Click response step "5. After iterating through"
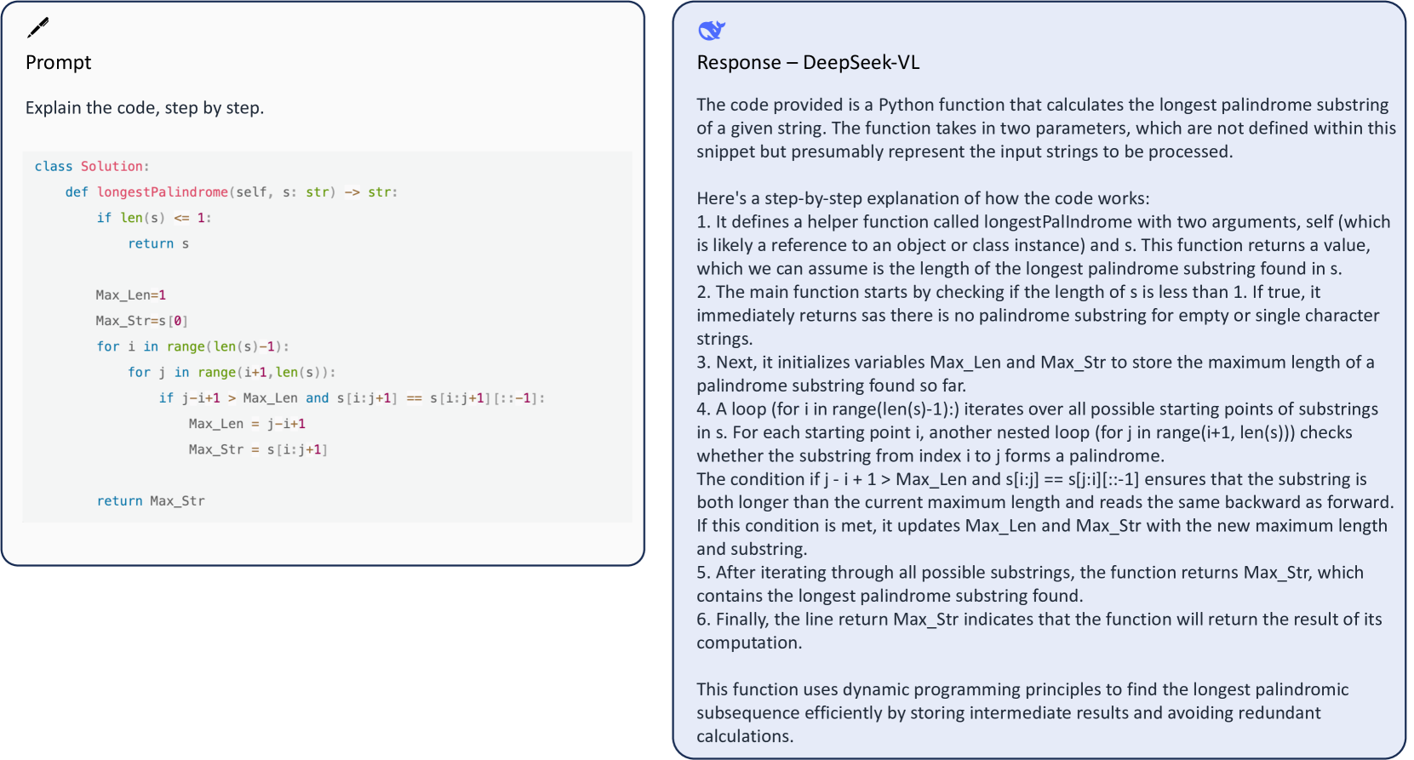1414x760 pixels. (1030, 584)
